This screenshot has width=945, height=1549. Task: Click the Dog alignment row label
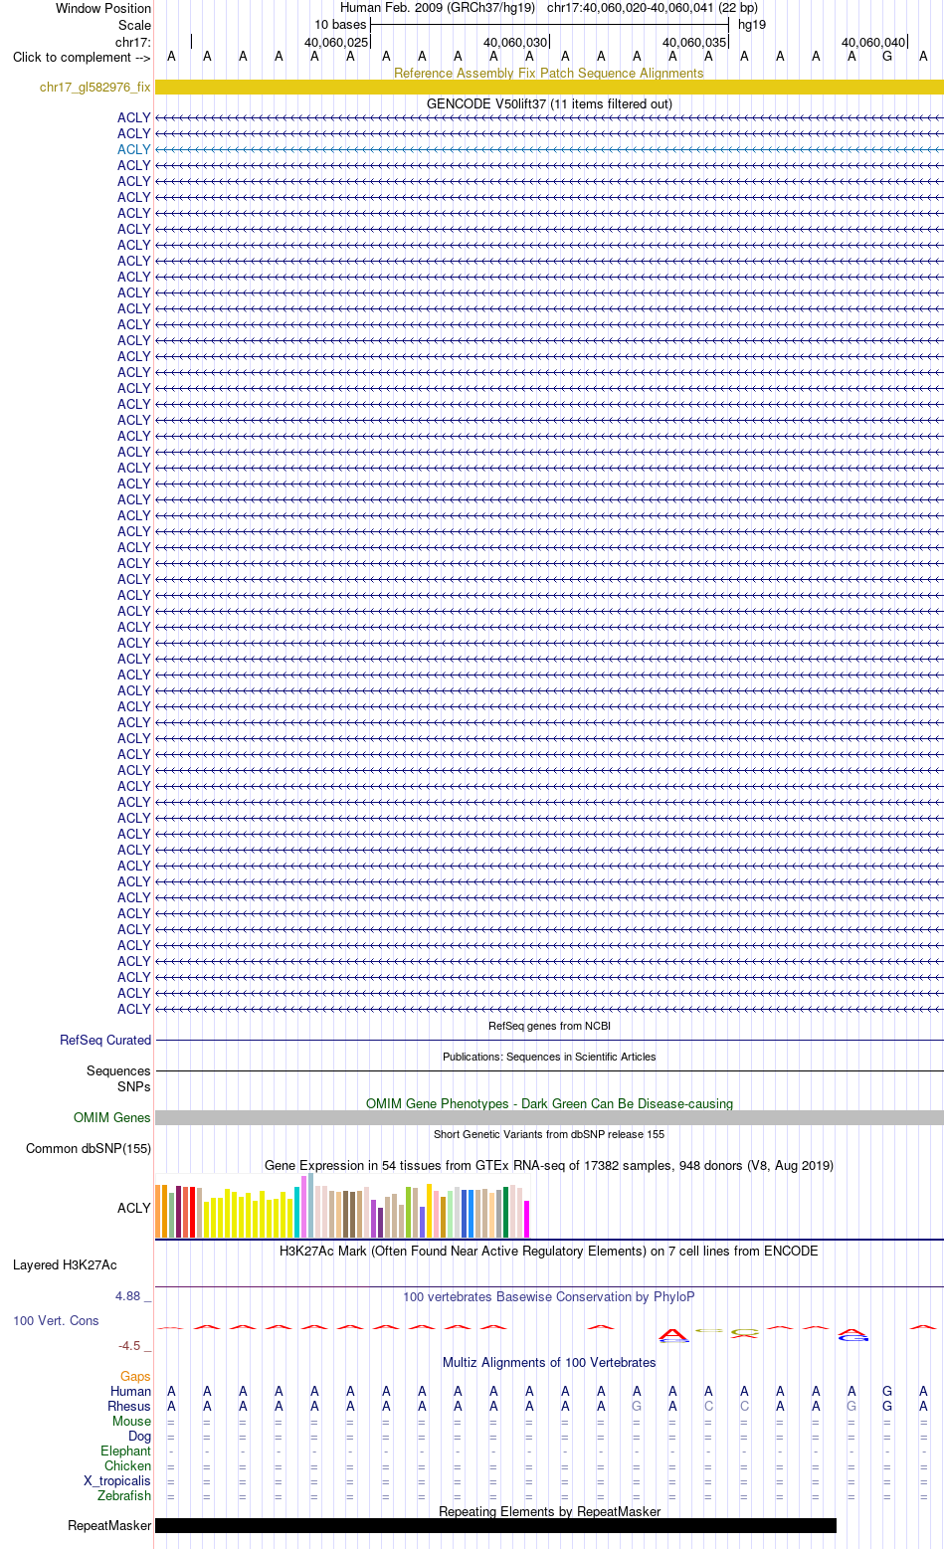[x=139, y=1436]
